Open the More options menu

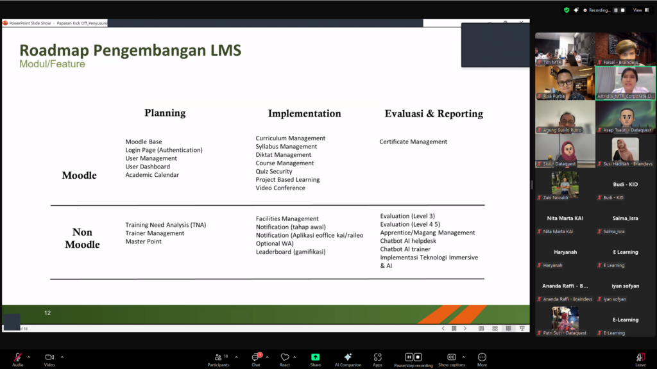click(x=482, y=357)
